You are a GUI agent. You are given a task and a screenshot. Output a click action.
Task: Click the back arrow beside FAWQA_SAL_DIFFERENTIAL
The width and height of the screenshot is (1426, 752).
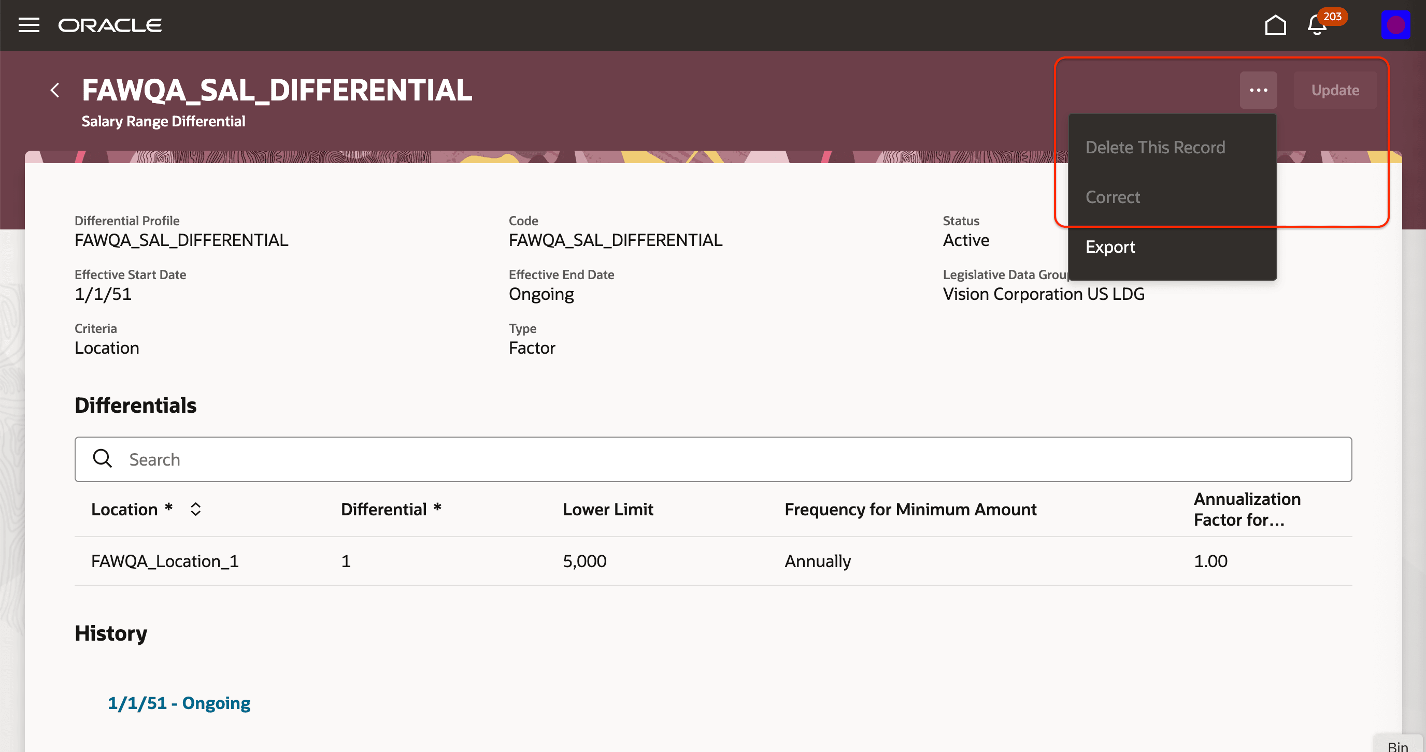pyautogui.click(x=55, y=90)
